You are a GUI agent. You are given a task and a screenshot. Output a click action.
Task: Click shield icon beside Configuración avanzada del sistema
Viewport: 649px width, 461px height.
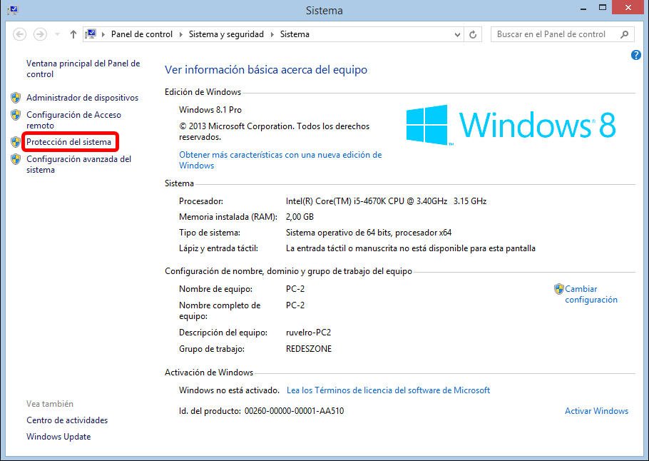click(x=16, y=159)
